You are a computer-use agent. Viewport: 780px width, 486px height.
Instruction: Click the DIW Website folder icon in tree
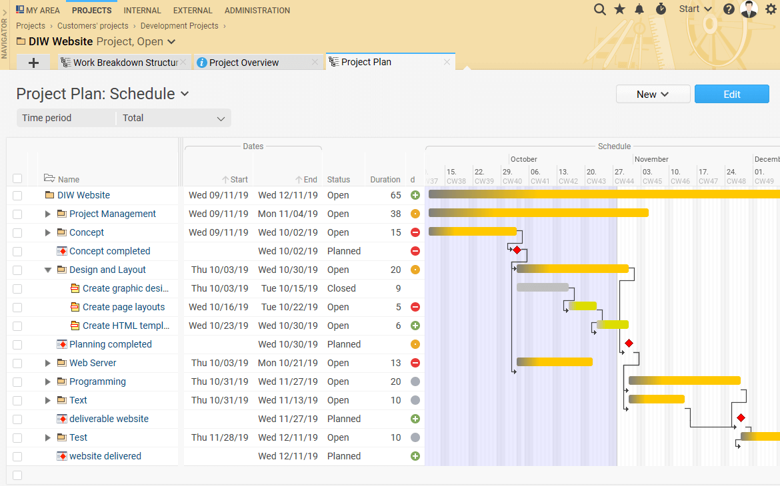pos(50,195)
